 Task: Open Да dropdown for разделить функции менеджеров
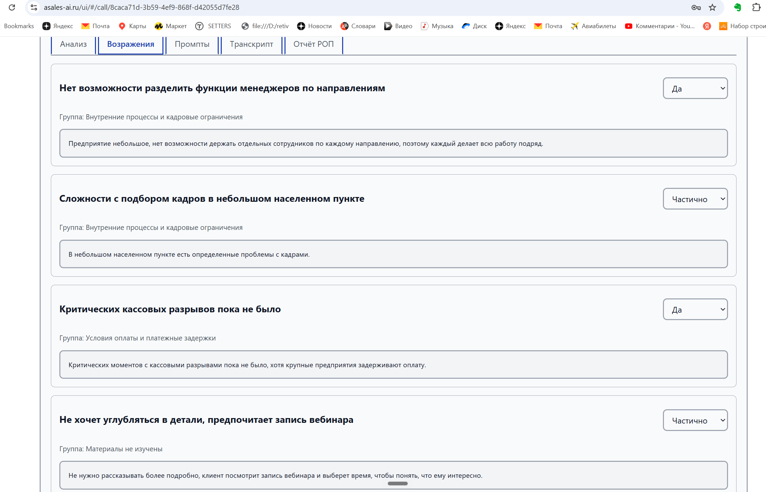tap(695, 88)
